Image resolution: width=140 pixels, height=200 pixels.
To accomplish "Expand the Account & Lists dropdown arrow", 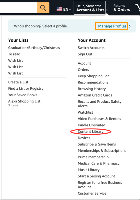I will [x=107, y=10].
